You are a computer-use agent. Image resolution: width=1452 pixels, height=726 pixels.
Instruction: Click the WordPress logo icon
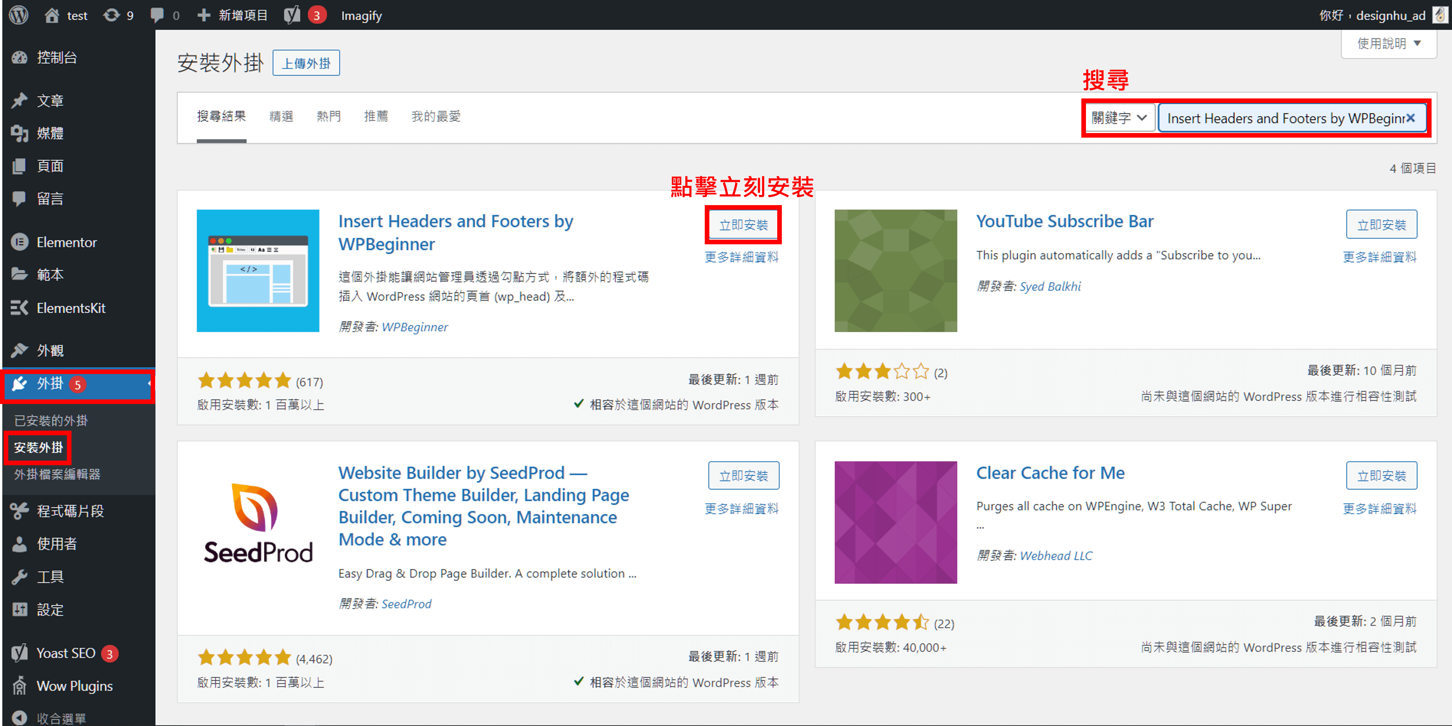pos(18,14)
